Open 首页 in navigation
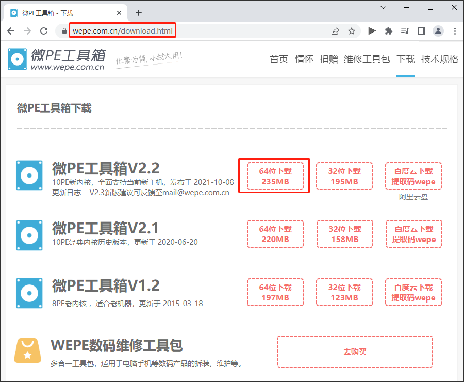The image size is (464, 382). click(279, 59)
